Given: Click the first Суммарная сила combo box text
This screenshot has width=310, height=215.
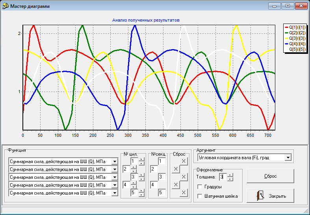Looking at the screenshot, I should pos(58,162).
